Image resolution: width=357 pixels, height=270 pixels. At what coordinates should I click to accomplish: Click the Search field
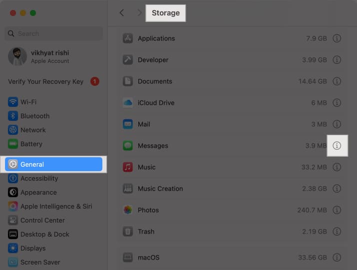pos(54,34)
